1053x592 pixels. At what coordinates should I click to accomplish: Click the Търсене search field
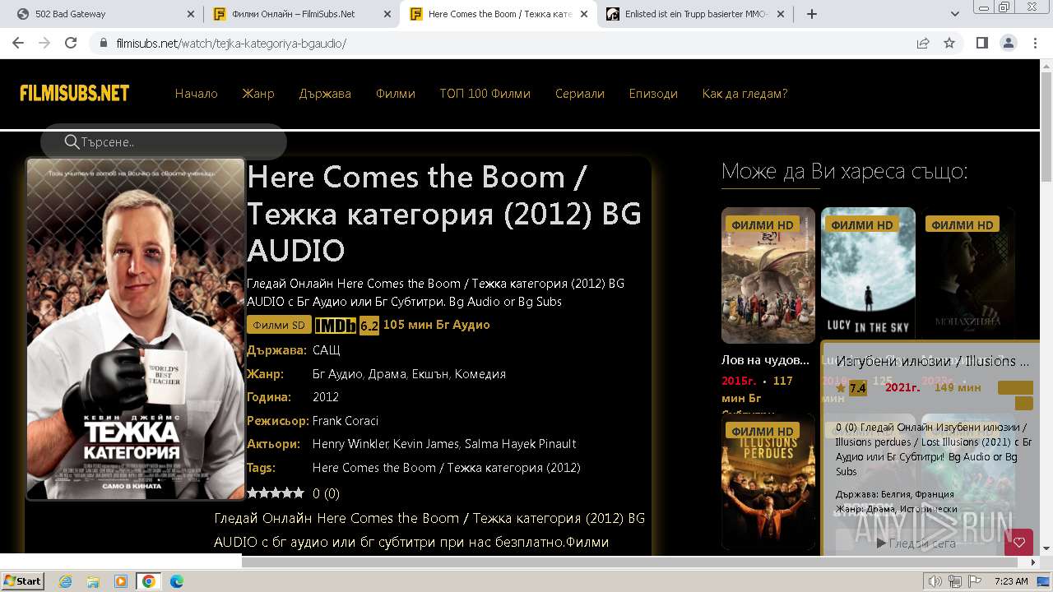[164, 142]
